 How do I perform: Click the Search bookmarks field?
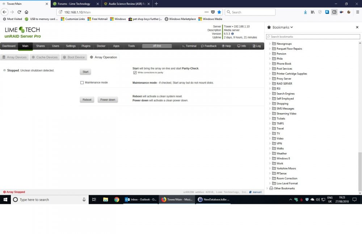[313, 37]
